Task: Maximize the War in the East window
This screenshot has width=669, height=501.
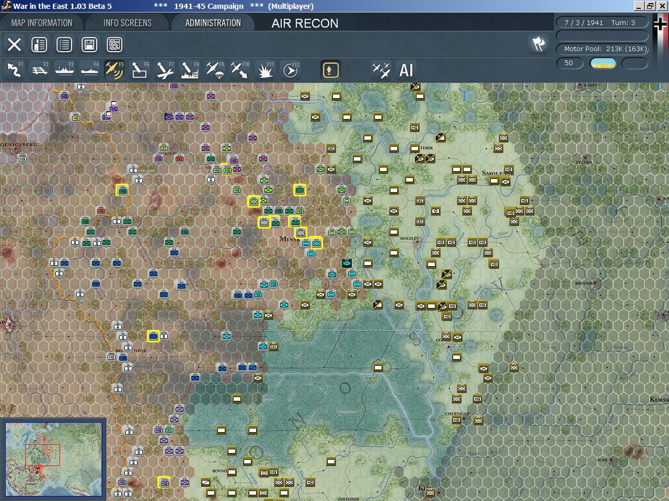Action: (650, 6)
